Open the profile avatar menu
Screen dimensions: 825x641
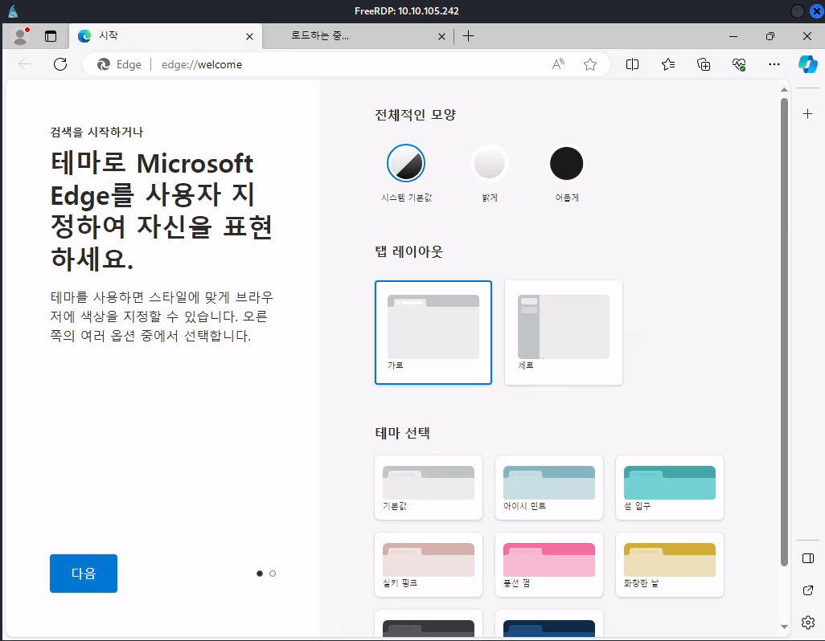(x=21, y=36)
